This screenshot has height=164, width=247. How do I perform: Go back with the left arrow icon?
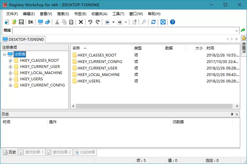coord(107,22)
